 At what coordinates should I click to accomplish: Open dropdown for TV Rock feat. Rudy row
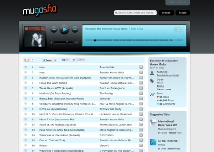coord(141,109)
